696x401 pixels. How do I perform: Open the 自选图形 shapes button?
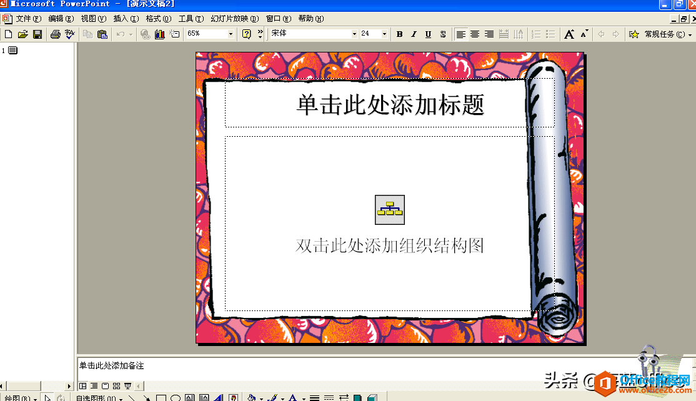[97, 397]
